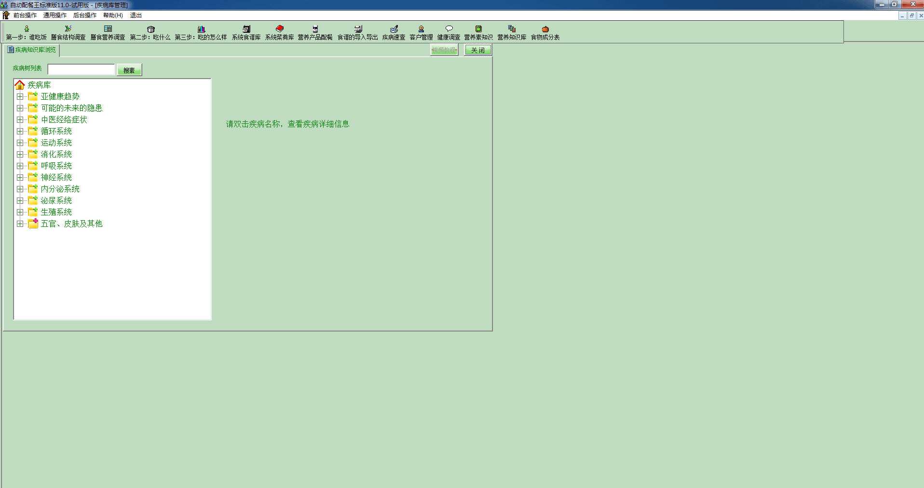Restore the inner child window size
Image resolution: width=924 pixels, height=488 pixels.
point(911,15)
